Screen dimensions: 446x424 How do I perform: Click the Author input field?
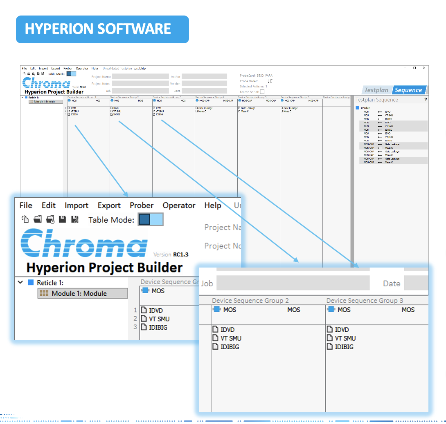pyautogui.click(x=204, y=76)
